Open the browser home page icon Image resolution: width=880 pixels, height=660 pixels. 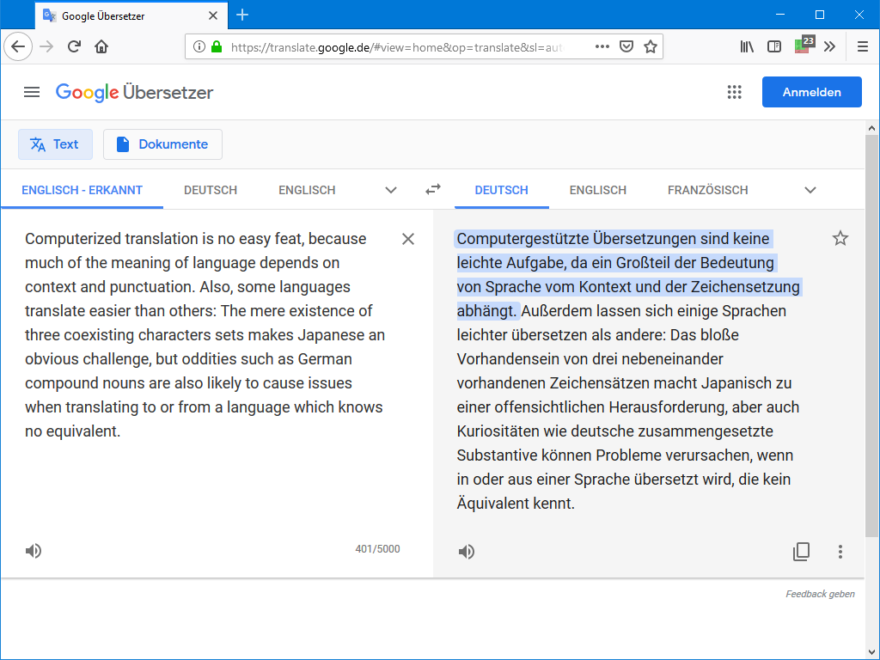tap(101, 46)
